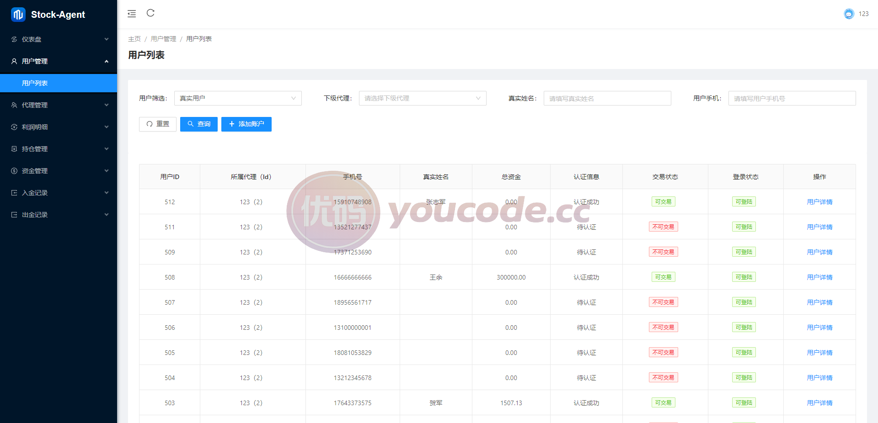Image resolution: width=878 pixels, height=423 pixels.
Task: Click the 添加账户 button
Action: point(246,124)
